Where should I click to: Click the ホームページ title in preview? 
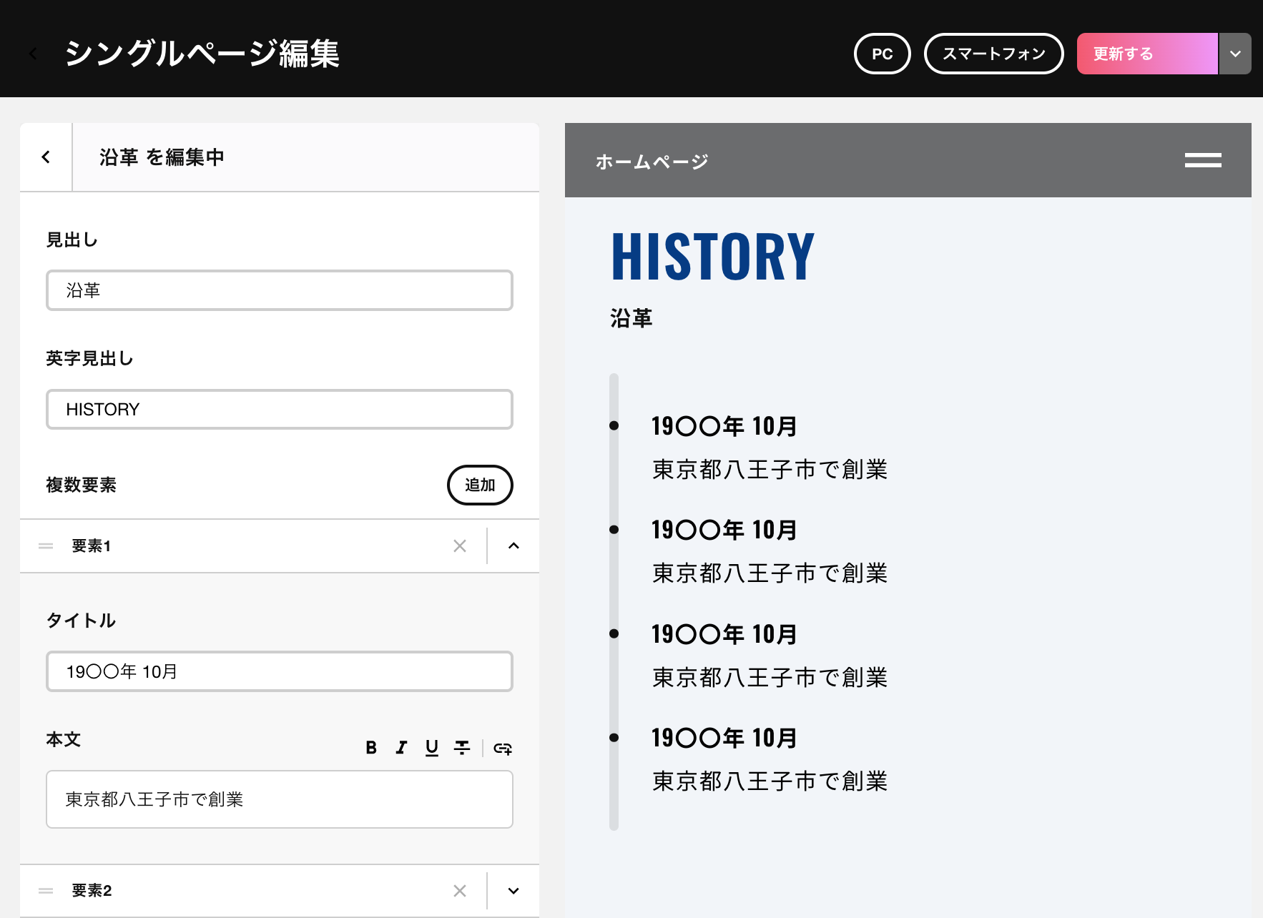coord(652,162)
